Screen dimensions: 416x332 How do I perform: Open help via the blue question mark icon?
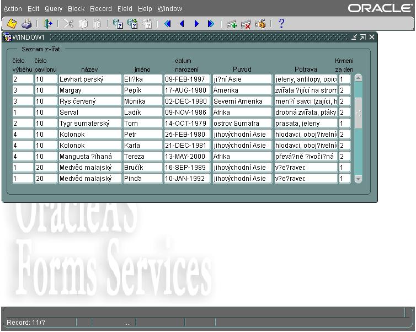tap(281, 24)
